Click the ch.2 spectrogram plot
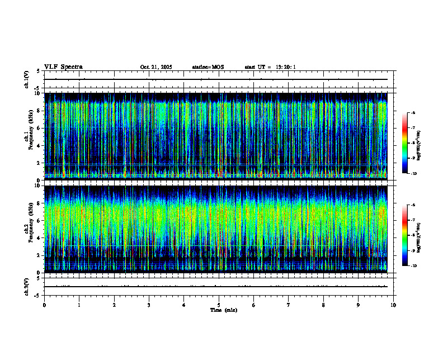The height and width of the screenshot is (342, 443). coord(215,229)
